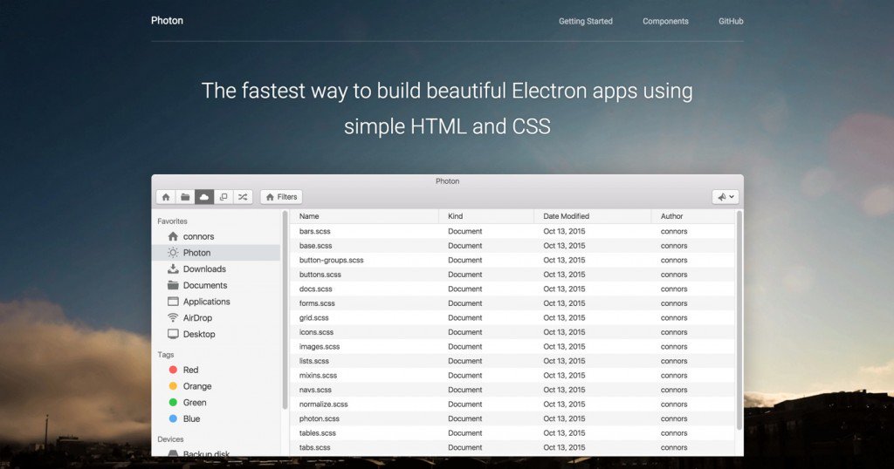The image size is (894, 469).
Task: Select the Blue tag
Action: [217, 419]
